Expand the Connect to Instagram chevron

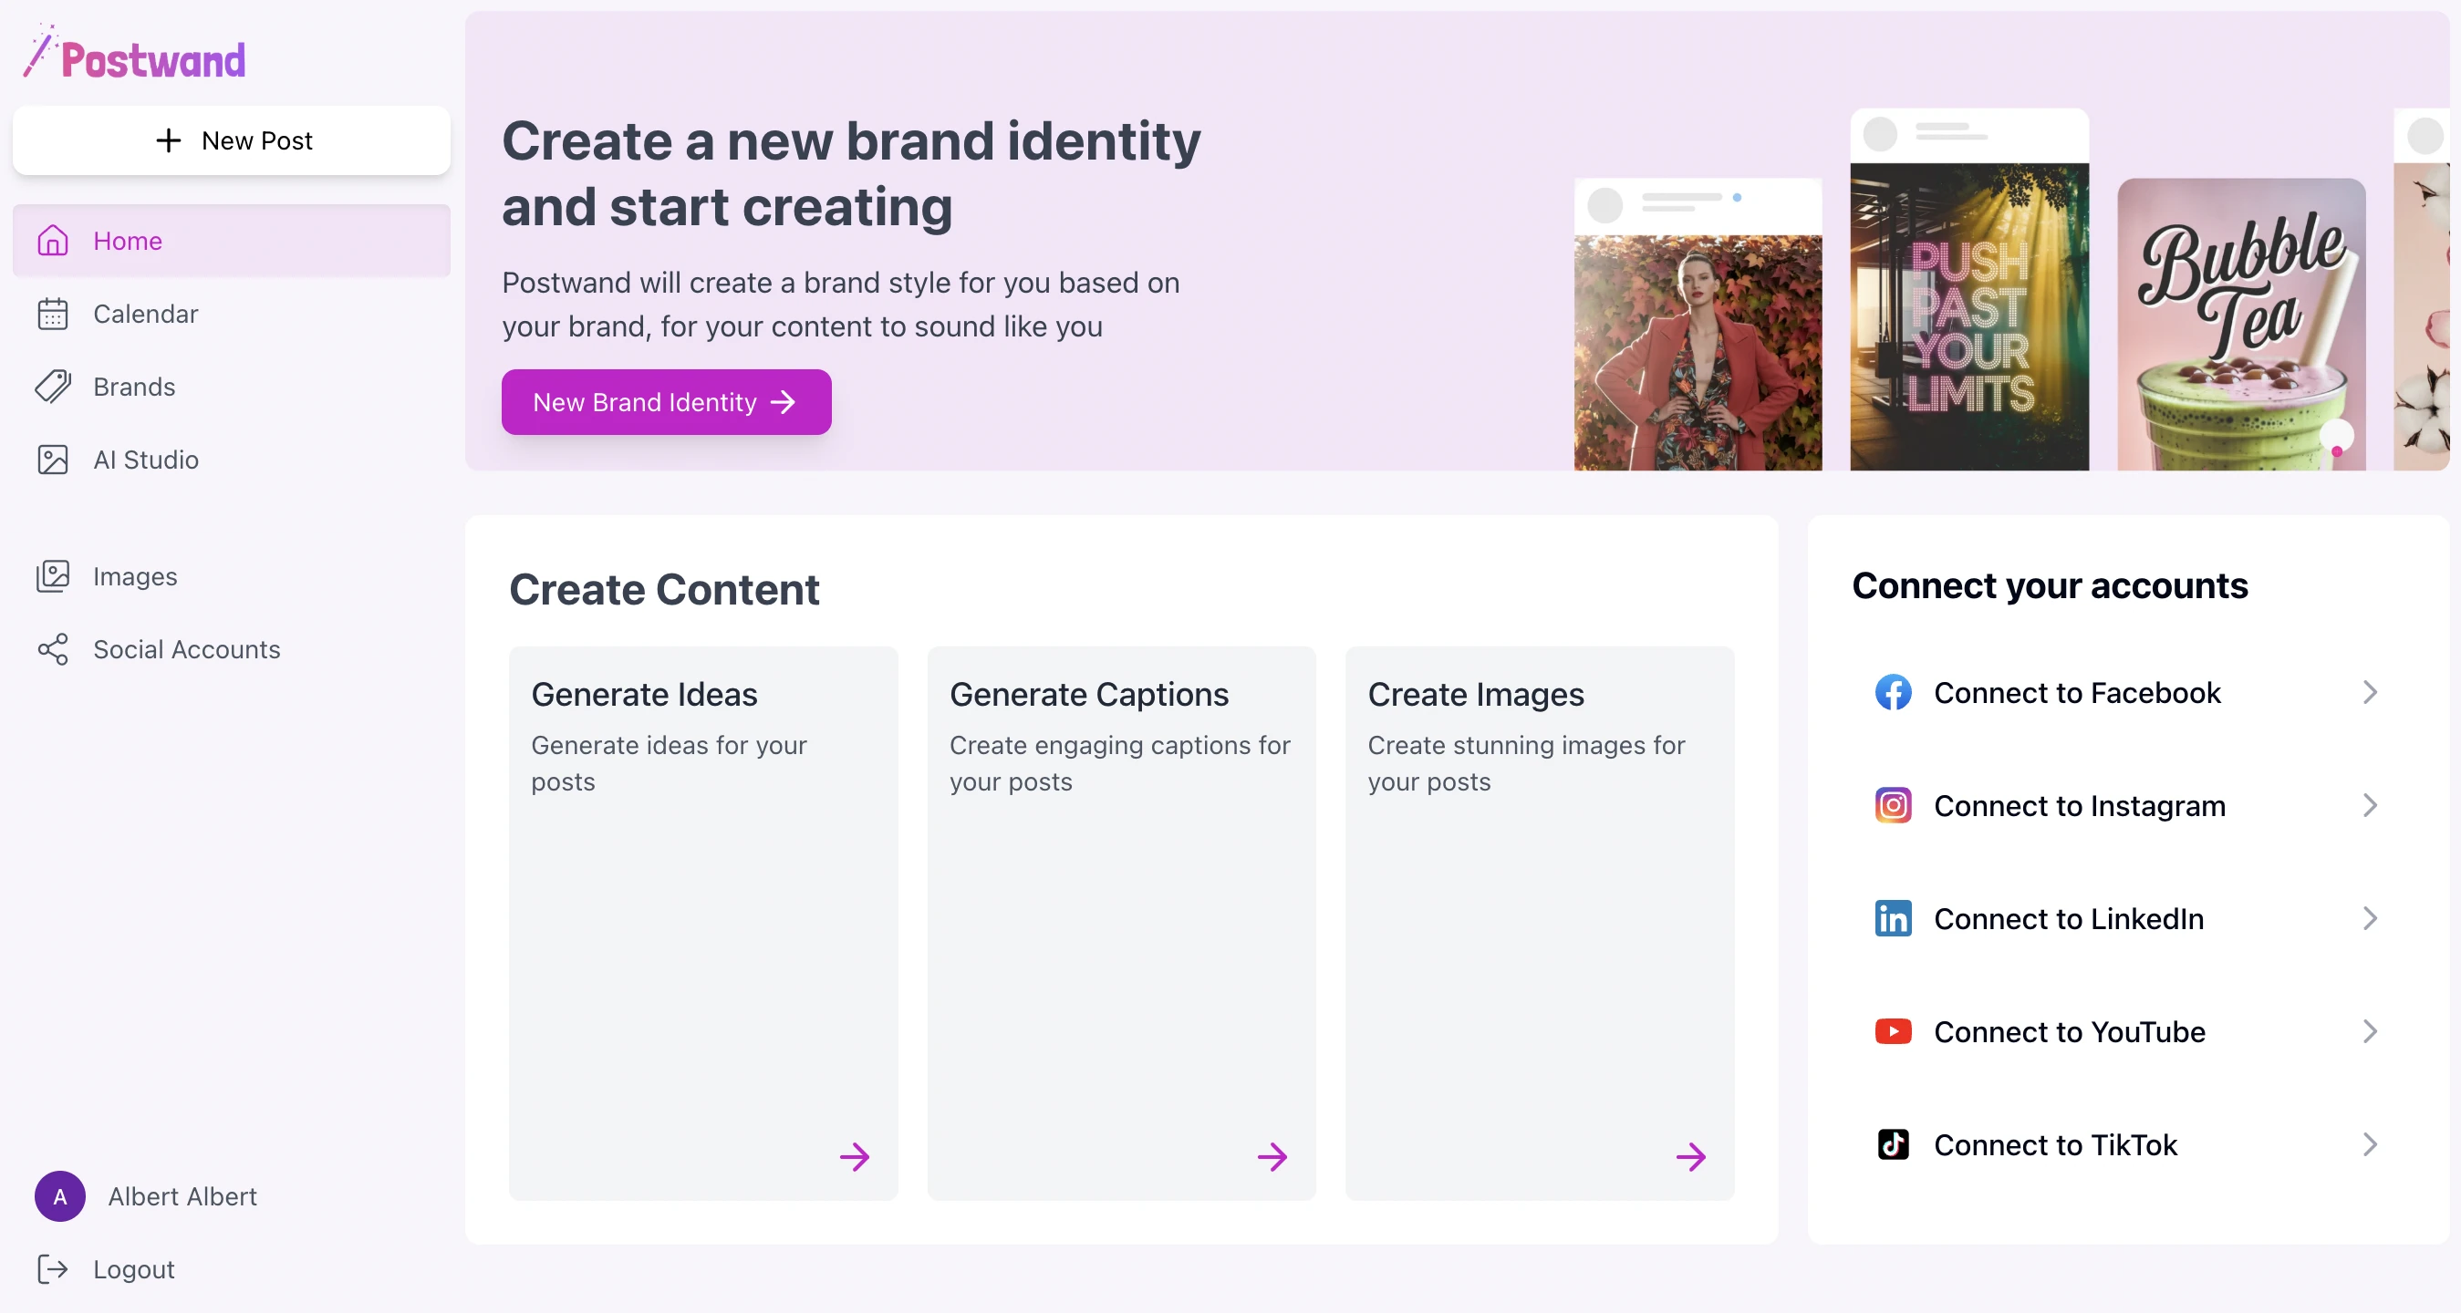[x=2369, y=806]
